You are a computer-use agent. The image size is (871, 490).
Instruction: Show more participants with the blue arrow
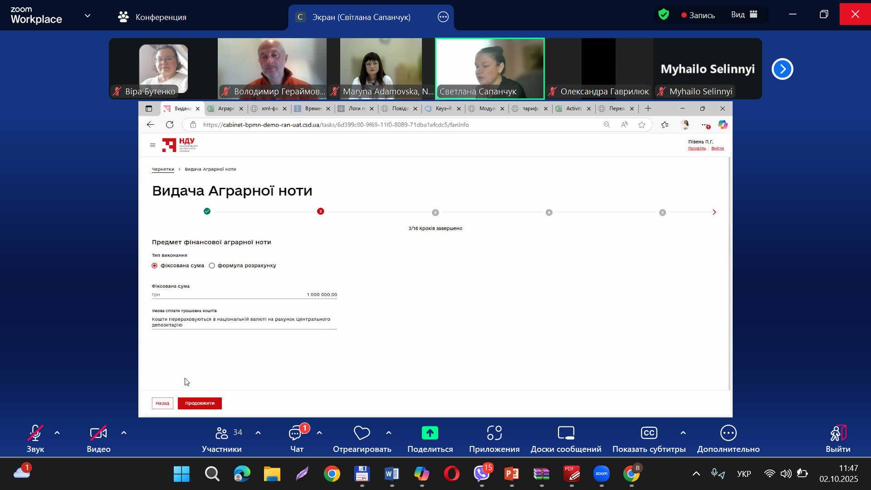[x=782, y=69]
